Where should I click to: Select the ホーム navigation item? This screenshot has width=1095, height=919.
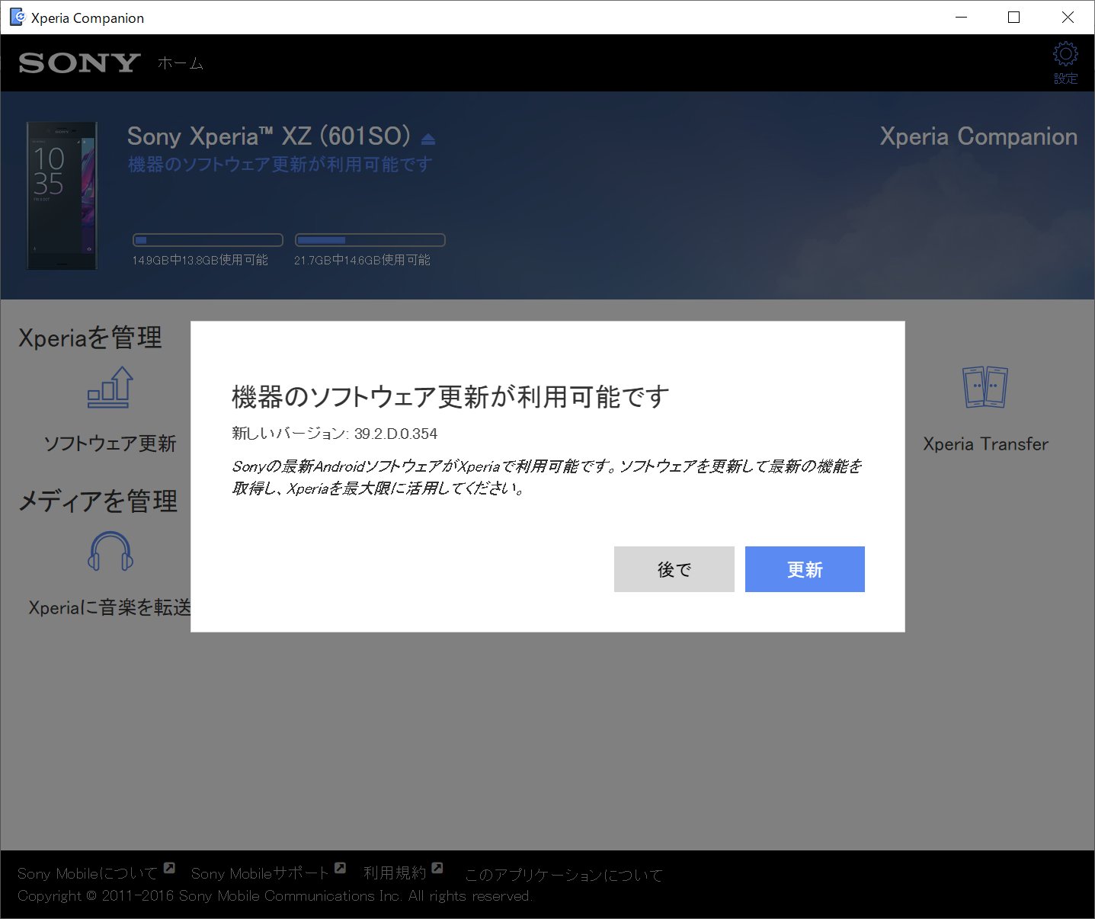tap(181, 63)
